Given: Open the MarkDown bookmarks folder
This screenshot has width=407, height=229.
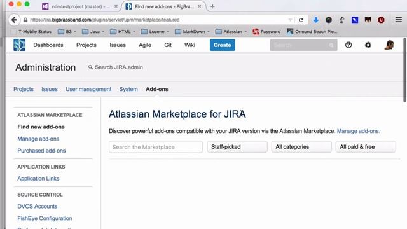Looking at the screenshot, I should tap(192, 32).
